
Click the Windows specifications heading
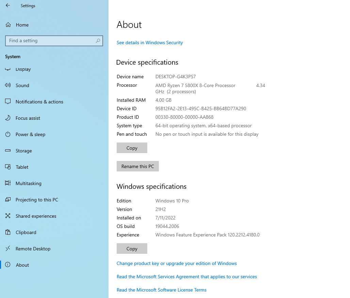click(x=151, y=186)
